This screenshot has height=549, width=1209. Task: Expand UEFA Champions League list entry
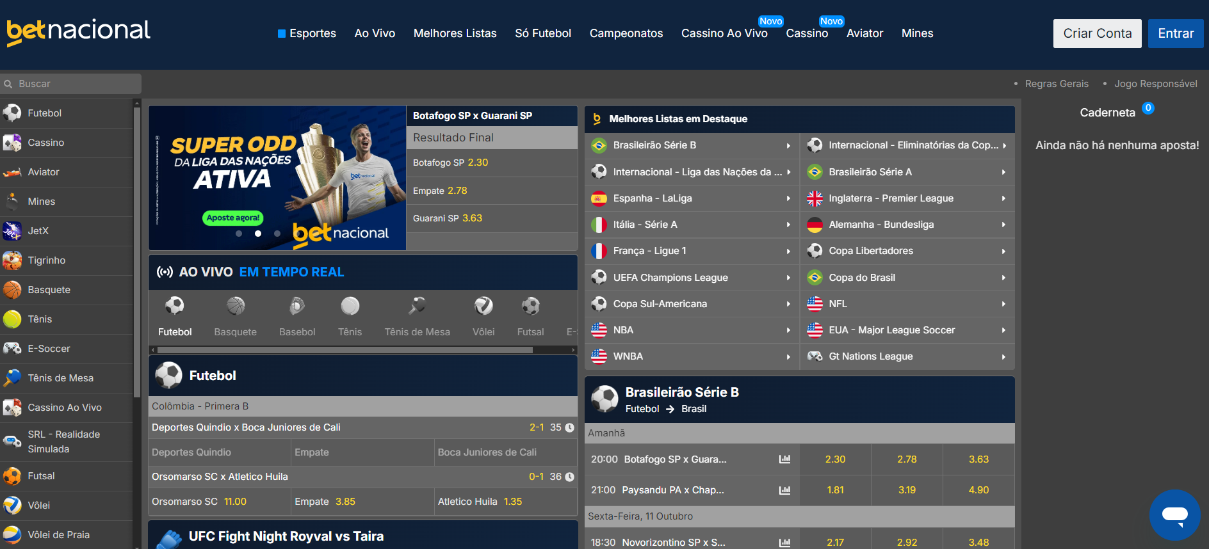point(692,278)
